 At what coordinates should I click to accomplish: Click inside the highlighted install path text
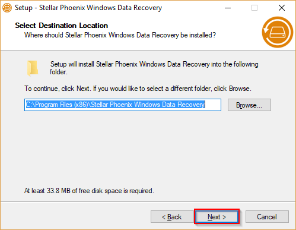coord(115,105)
